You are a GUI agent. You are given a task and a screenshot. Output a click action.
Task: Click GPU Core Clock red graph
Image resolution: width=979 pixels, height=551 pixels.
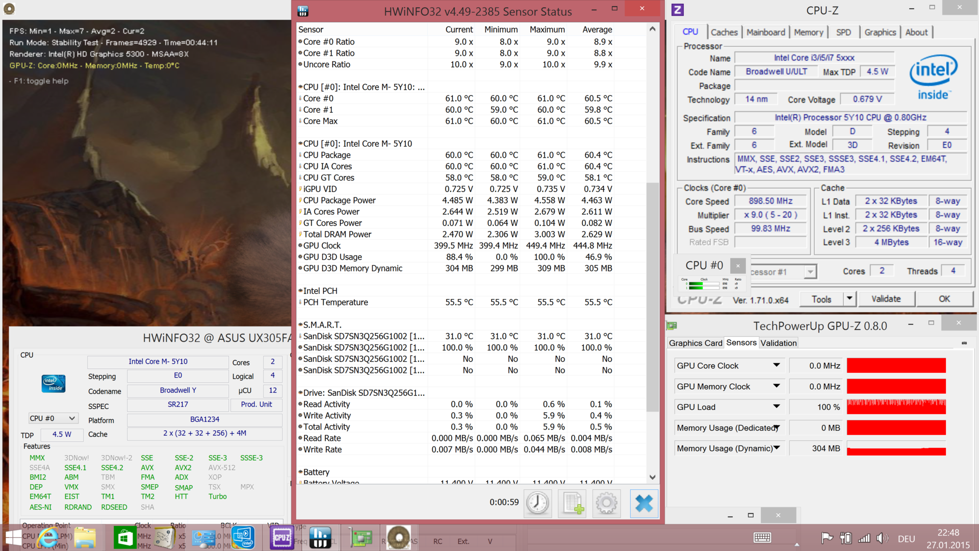click(x=896, y=365)
